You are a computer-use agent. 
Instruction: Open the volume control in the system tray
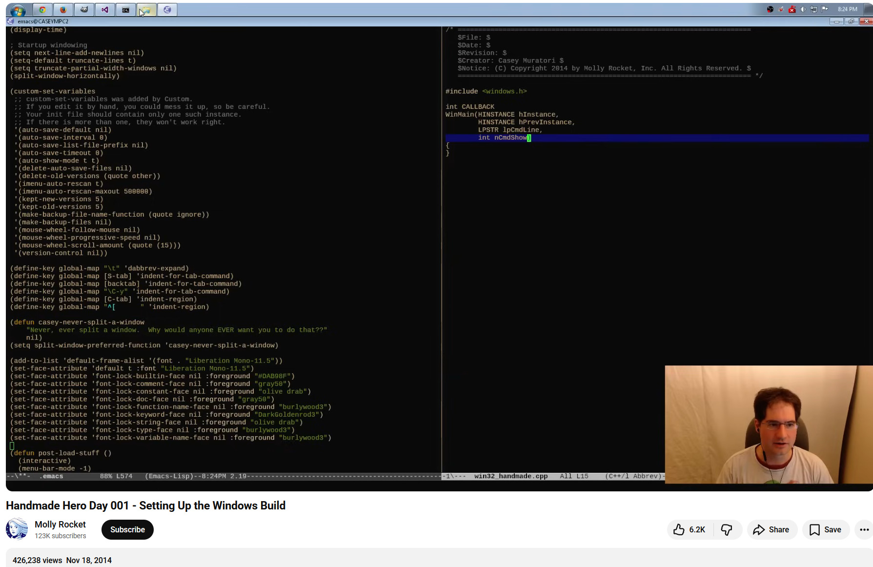[x=803, y=9]
